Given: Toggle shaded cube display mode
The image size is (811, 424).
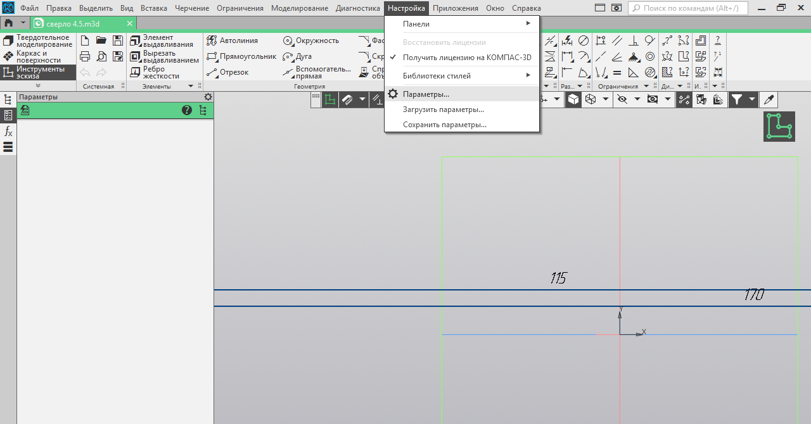Looking at the screenshot, I should pyautogui.click(x=573, y=99).
